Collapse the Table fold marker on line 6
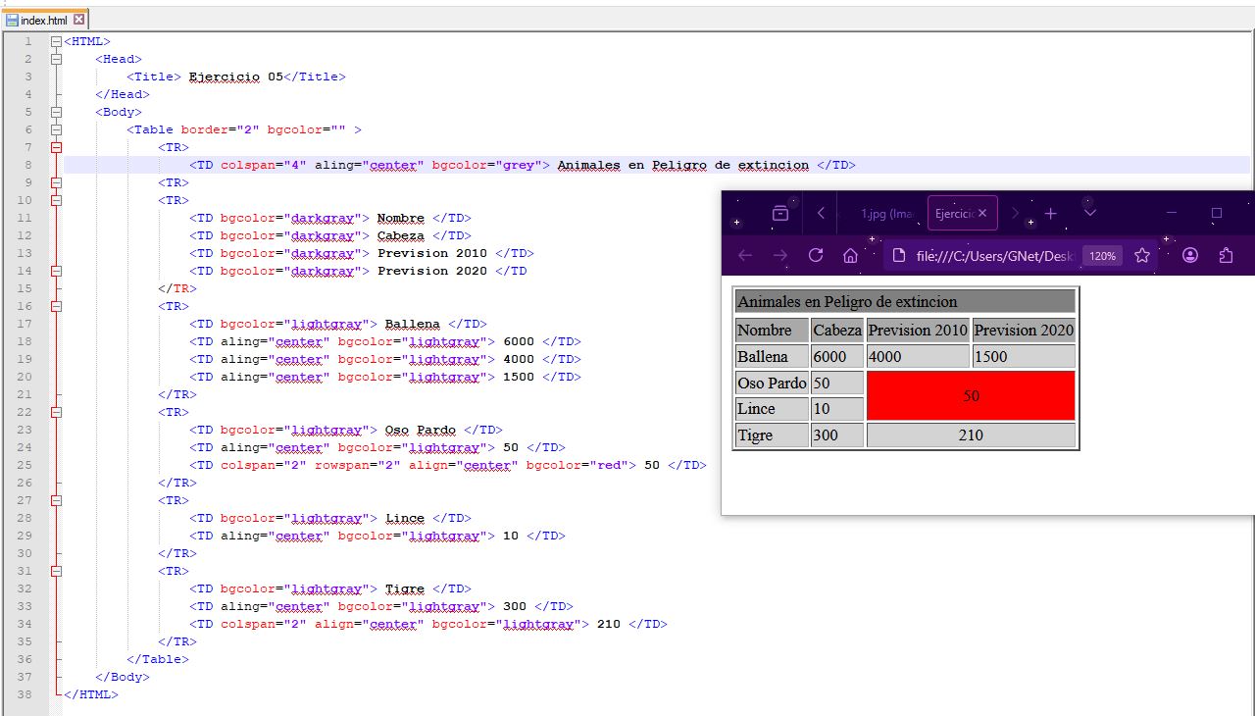Image resolution: width=1255 pixels, height=716 pixels. tap(56, 129)
